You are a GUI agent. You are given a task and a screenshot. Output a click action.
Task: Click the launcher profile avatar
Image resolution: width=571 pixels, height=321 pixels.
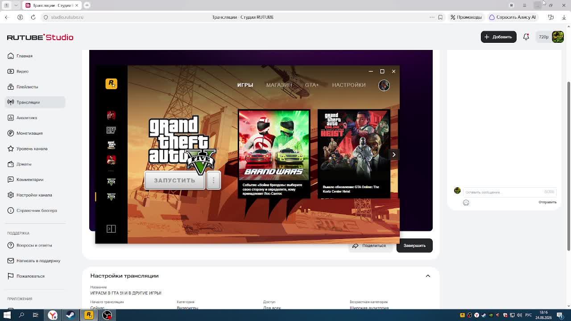pos(384,85)
